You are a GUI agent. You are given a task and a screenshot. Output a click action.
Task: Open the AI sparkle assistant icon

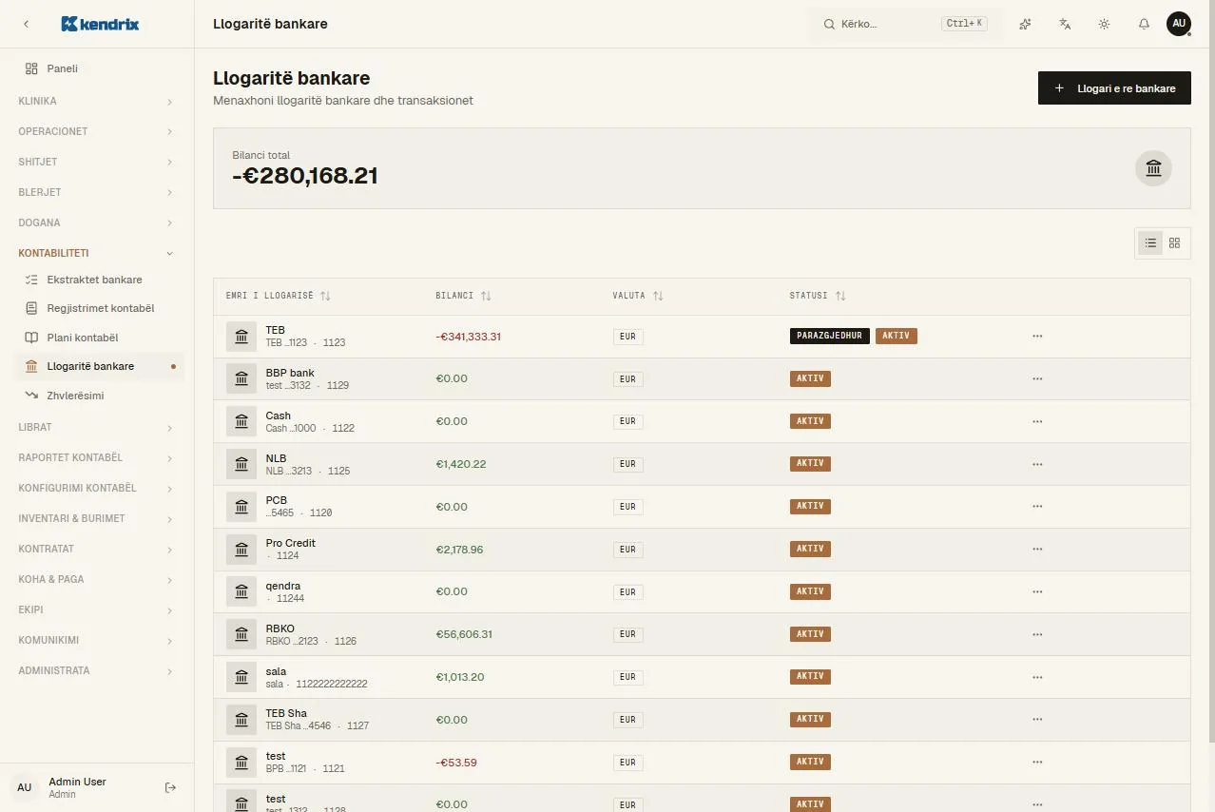(x=1025, y=24)
